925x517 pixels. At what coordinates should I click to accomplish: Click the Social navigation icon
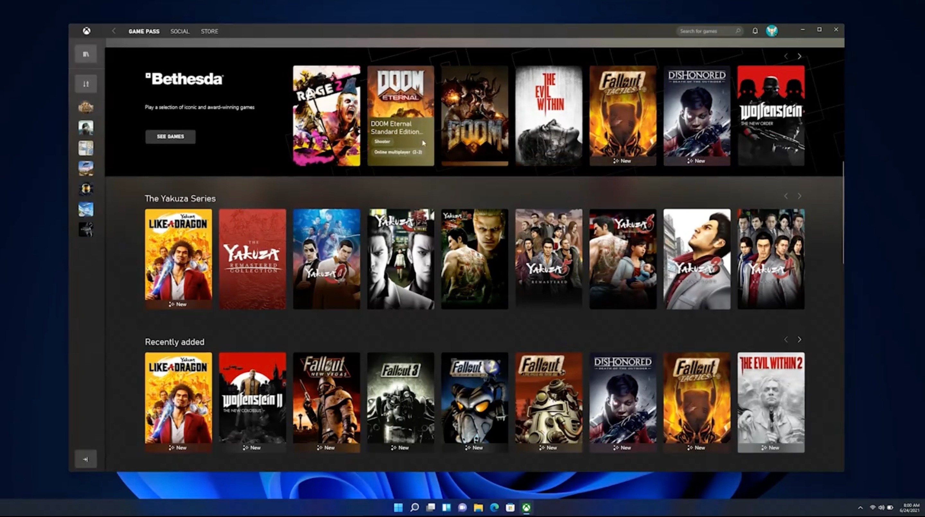[179, 31]
